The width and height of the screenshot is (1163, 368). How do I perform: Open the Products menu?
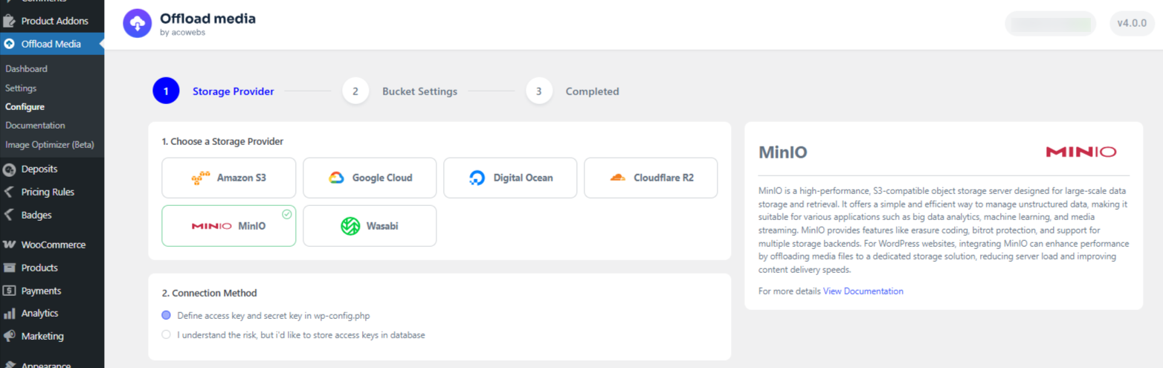click(x=52, y=268)
